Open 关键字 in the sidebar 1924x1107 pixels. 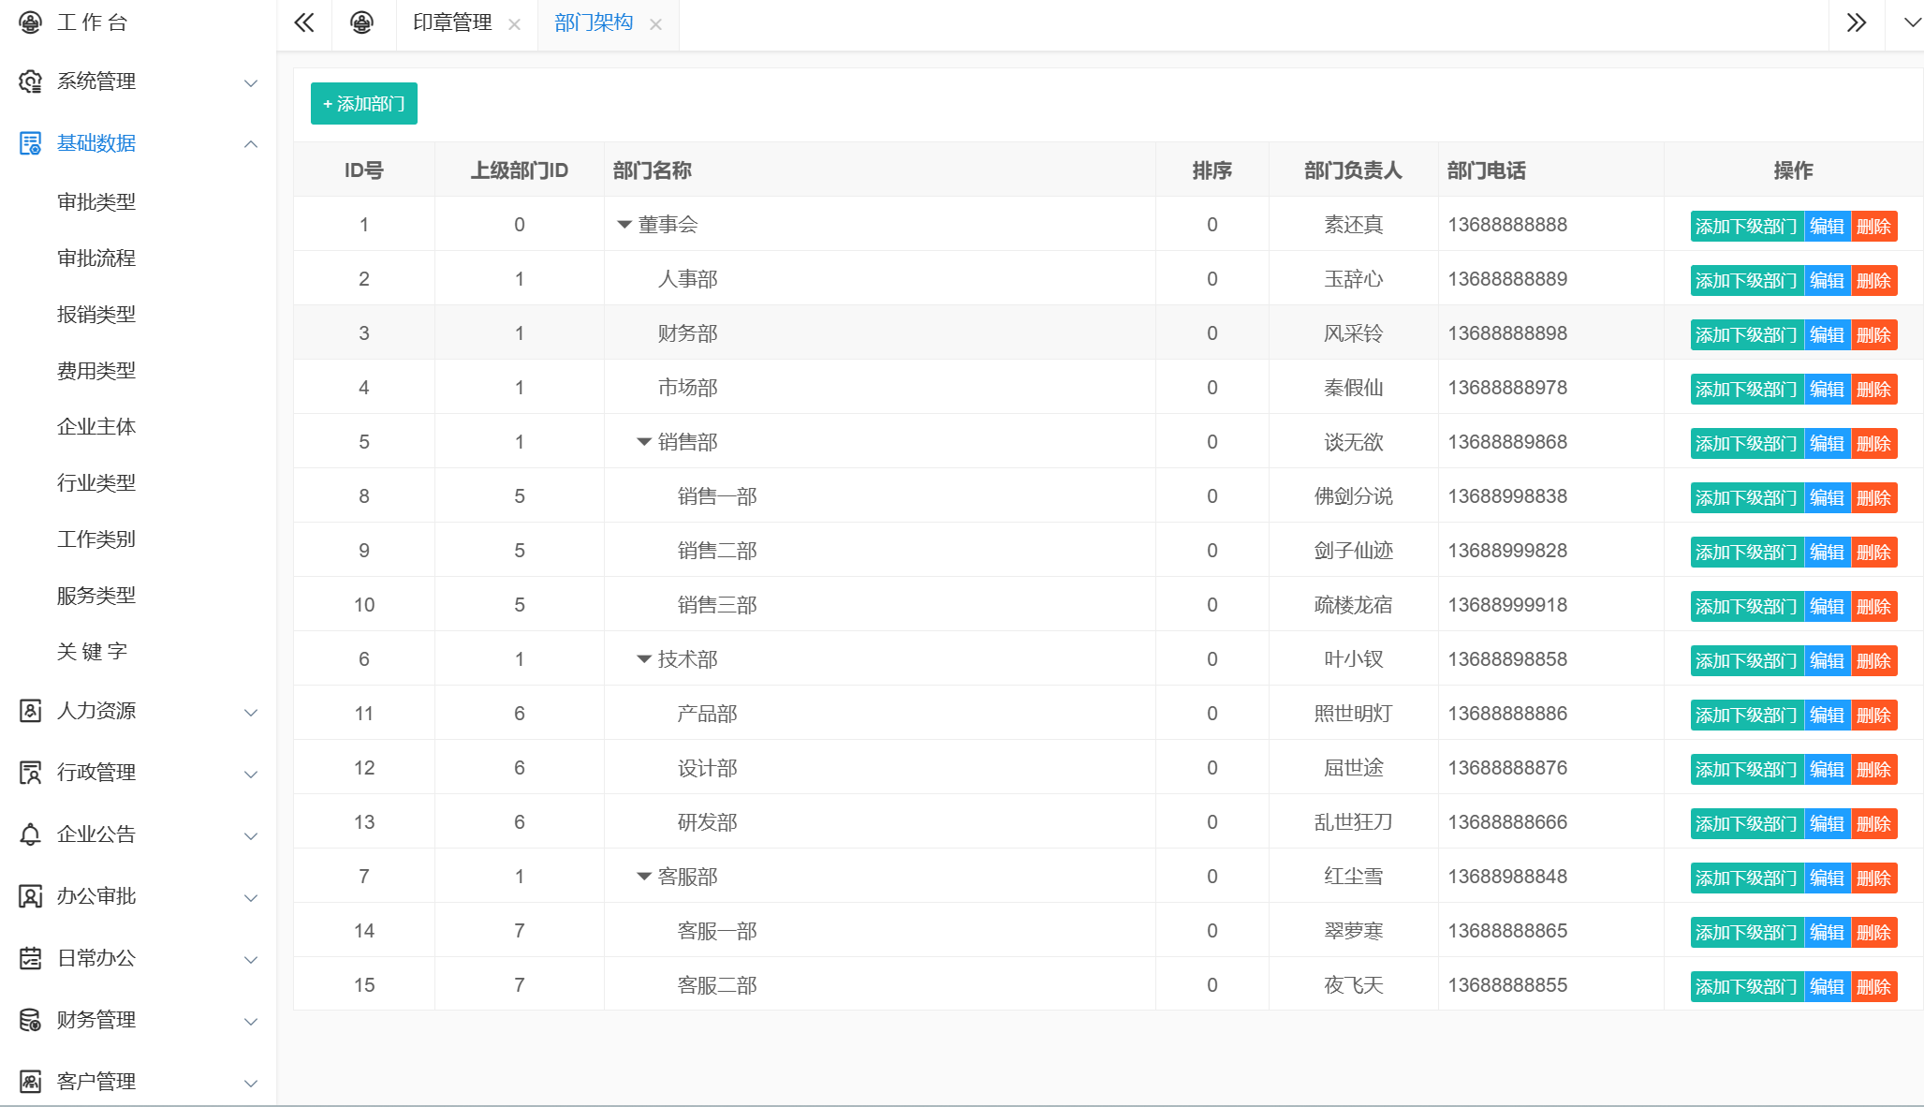click(92, 652)
